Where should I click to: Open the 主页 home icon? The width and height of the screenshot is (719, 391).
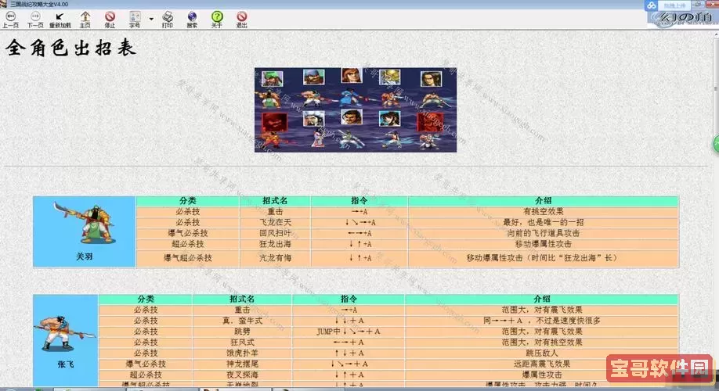click(85, 20)
